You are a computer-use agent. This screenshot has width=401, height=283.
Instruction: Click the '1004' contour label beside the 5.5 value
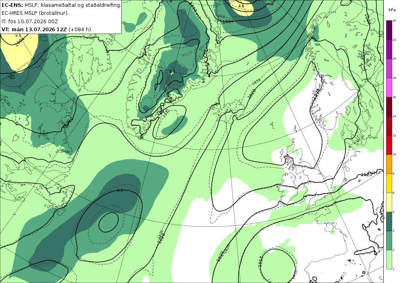20,42
